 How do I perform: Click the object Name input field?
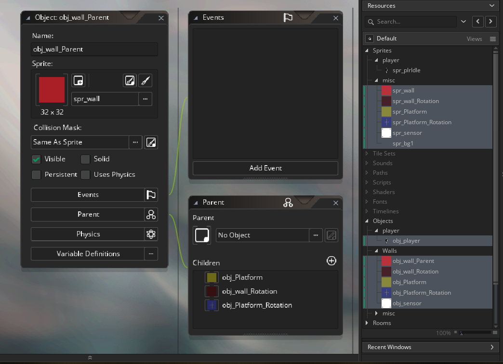click(x=94, y=49)
